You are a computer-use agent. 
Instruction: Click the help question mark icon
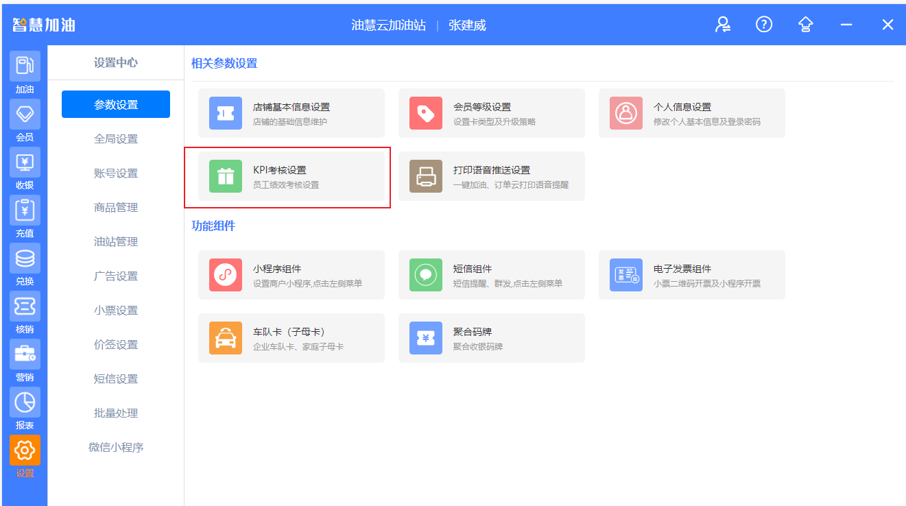pos(764,25)
